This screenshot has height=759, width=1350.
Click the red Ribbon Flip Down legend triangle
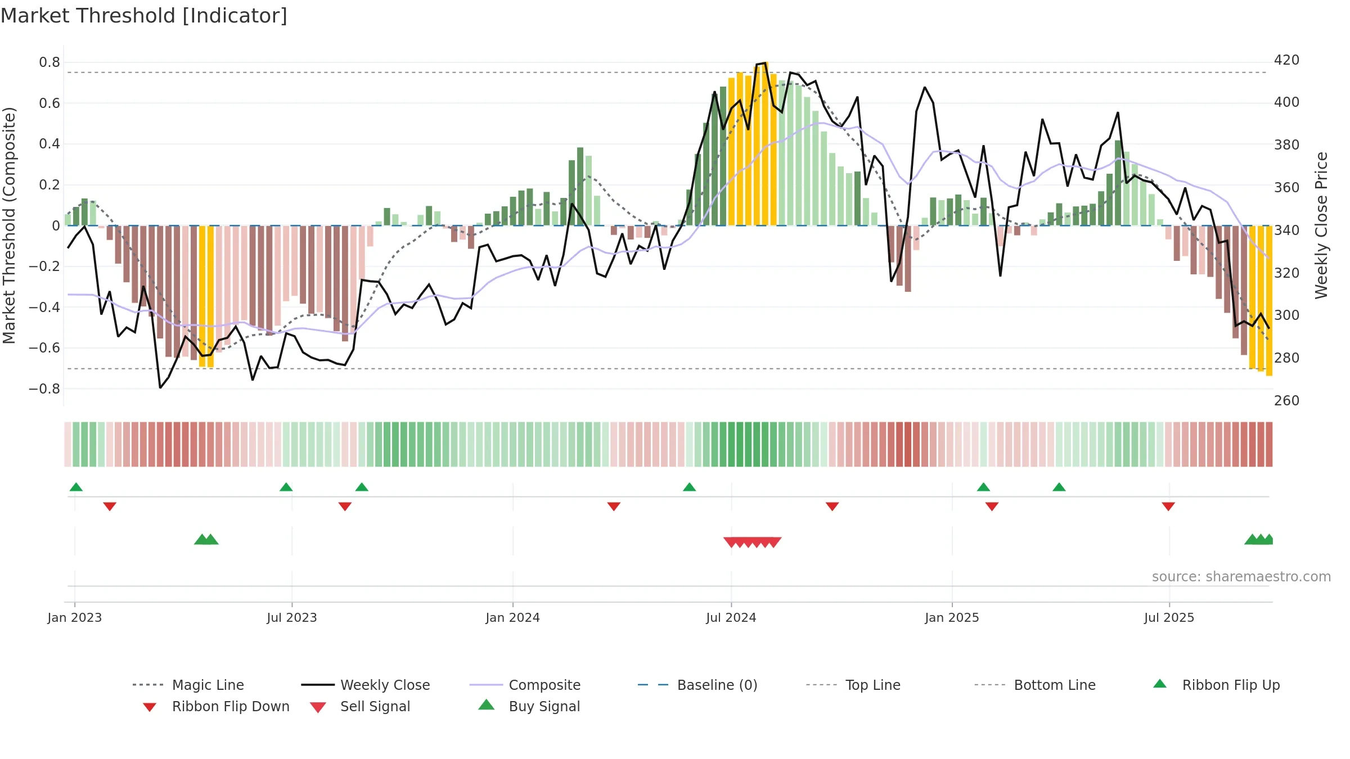[x=150, y=707]
